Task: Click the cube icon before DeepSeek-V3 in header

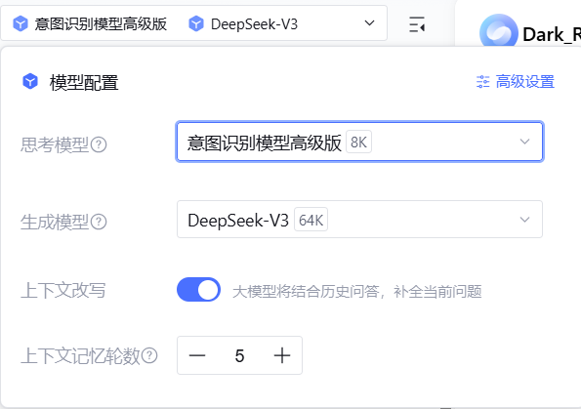Action: click(196, 24)
